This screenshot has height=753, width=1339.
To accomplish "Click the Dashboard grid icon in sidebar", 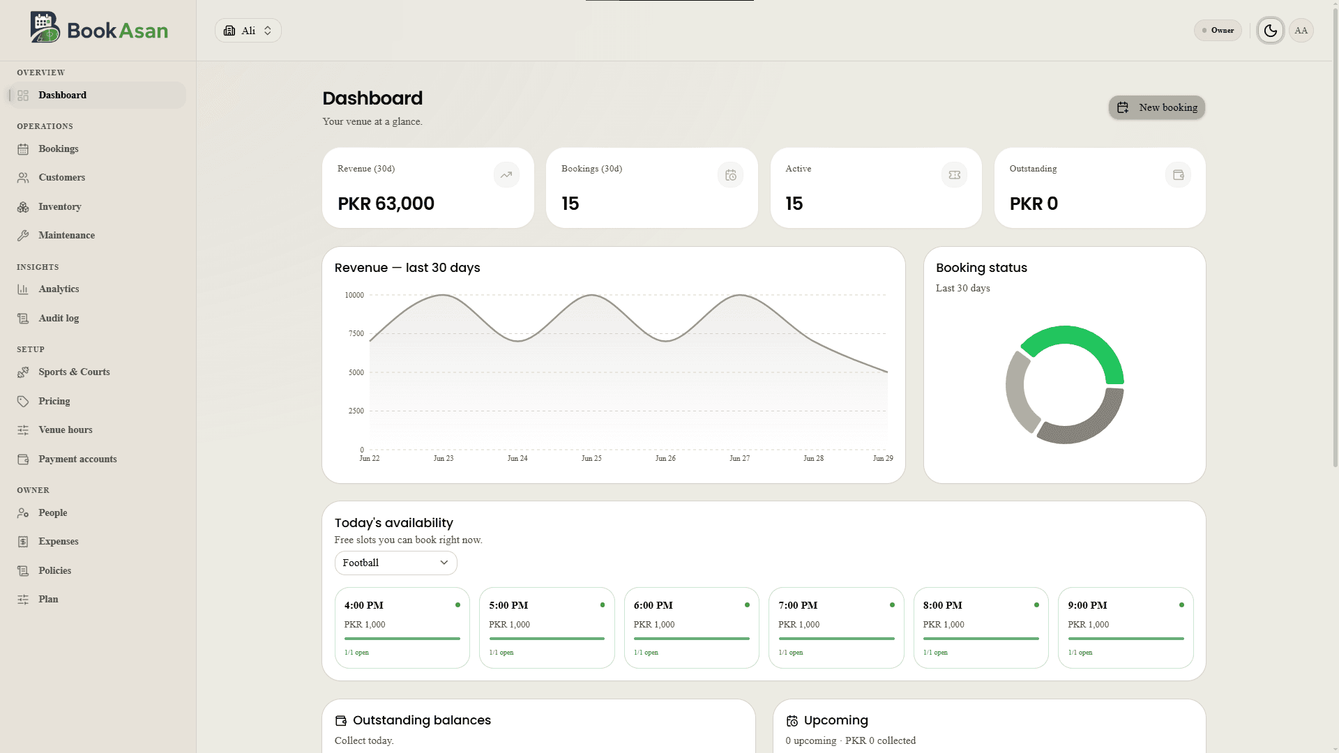I will point(23,96).
